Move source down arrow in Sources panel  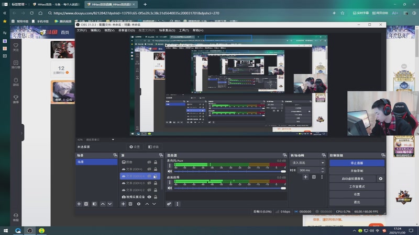tap(154, 204)
